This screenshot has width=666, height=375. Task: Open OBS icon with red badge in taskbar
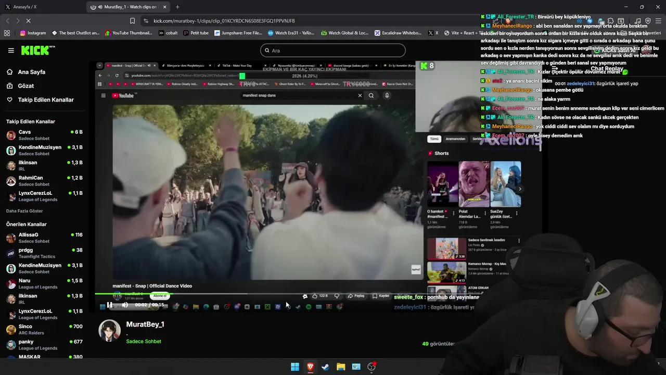pos(372,367)
